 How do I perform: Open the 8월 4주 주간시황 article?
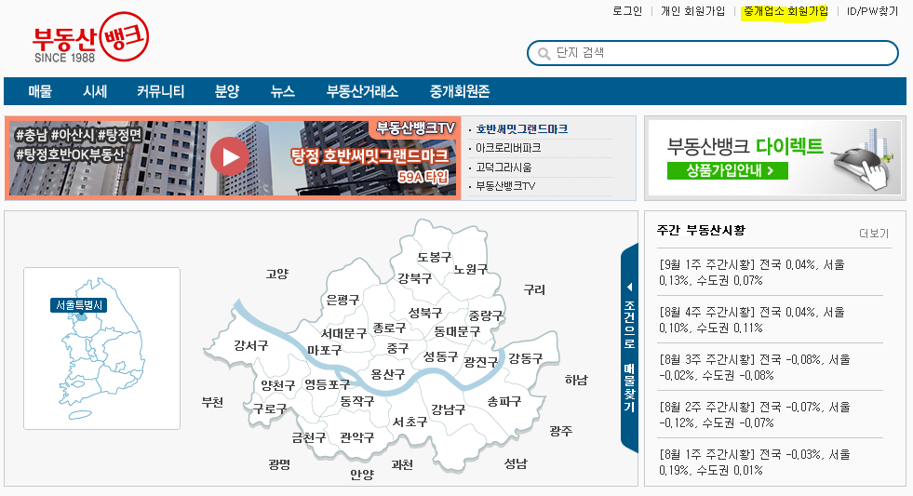click(752, 320)
